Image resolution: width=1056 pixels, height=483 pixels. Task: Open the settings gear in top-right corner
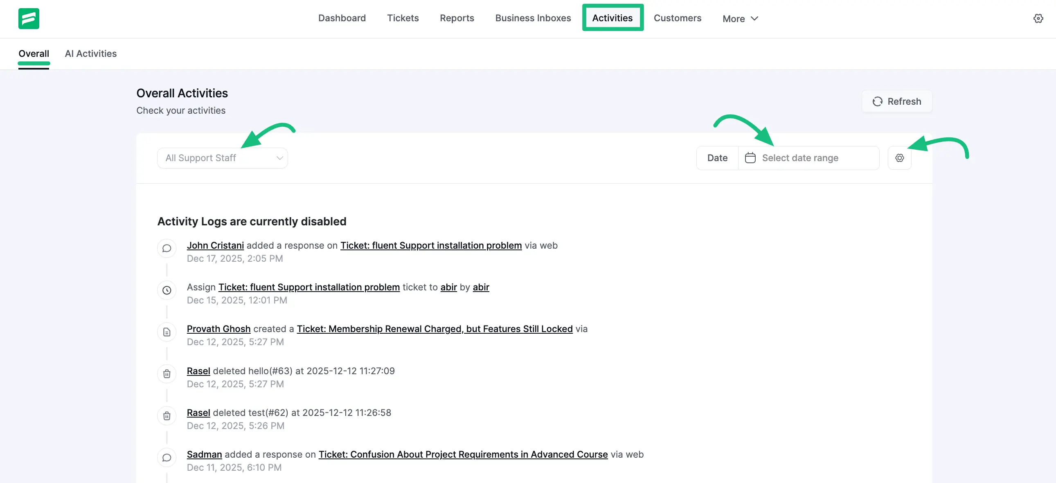coord(1038,18)
